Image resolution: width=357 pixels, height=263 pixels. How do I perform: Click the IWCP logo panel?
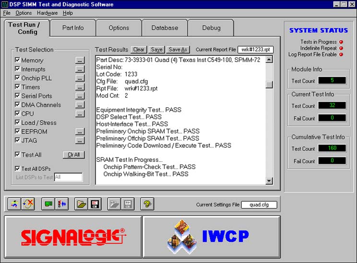(x=212, y=237)
